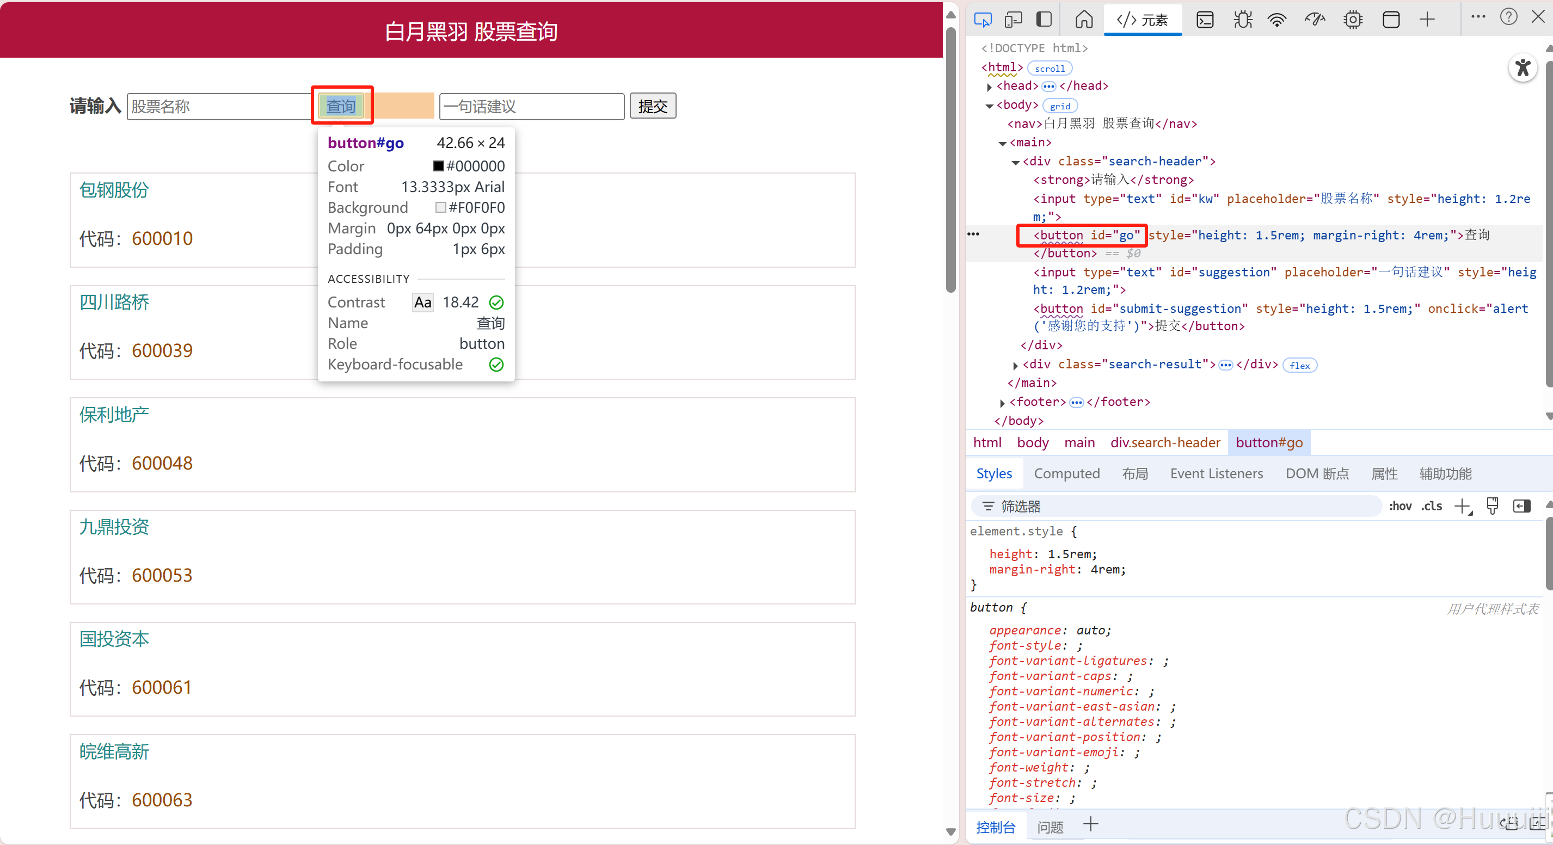Open the Network wifi icon panel
This screenshot has width=1553, height=845.
(x=1277, y=20)
